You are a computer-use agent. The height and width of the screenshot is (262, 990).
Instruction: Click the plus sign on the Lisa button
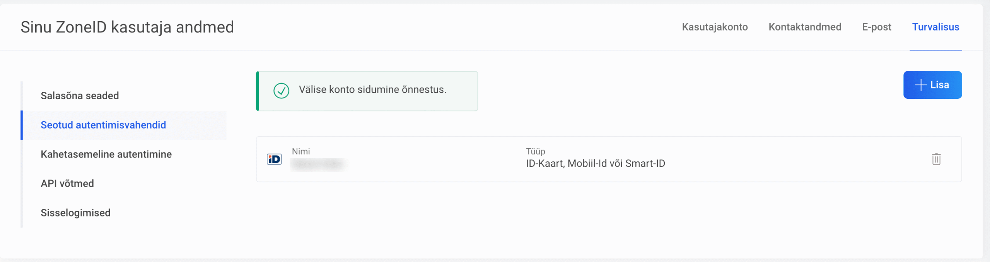921,85
